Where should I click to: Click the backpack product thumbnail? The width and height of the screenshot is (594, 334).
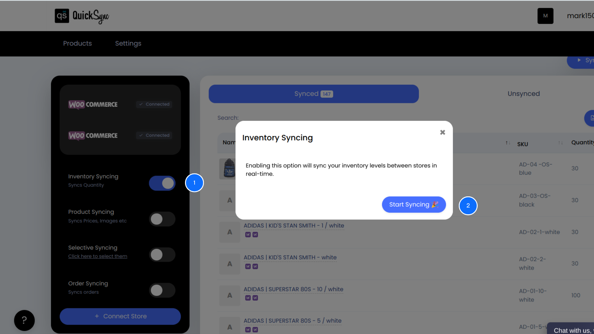[x=229, y=169]
